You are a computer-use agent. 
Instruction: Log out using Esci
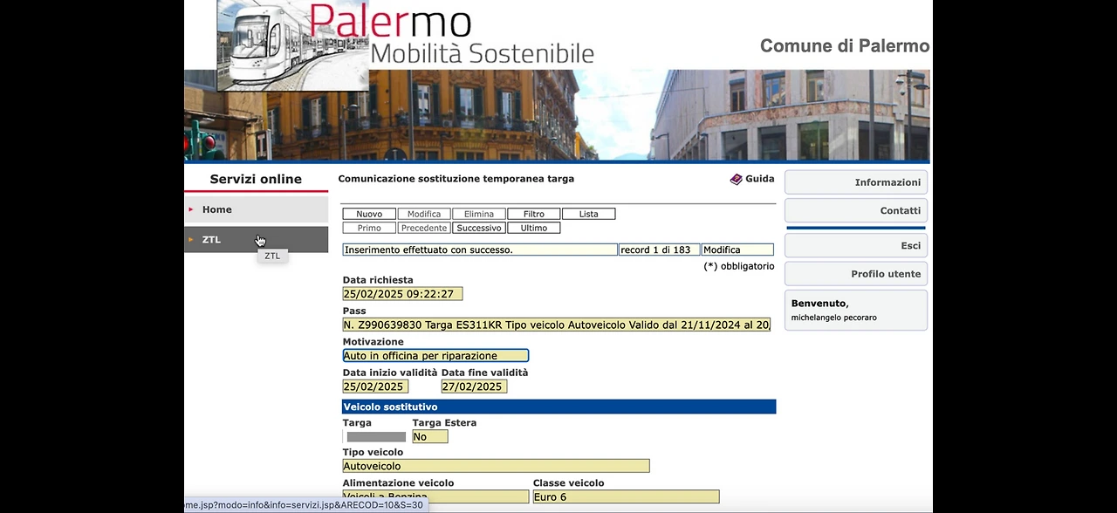click(856, 246)
